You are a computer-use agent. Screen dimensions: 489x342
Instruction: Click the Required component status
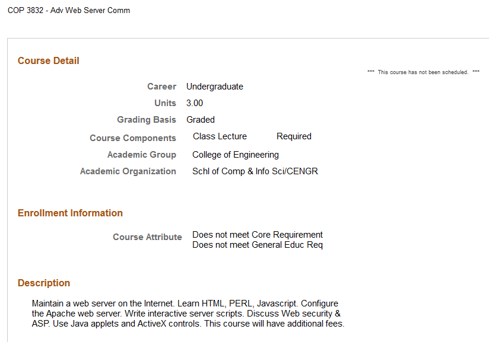[294, 136]
